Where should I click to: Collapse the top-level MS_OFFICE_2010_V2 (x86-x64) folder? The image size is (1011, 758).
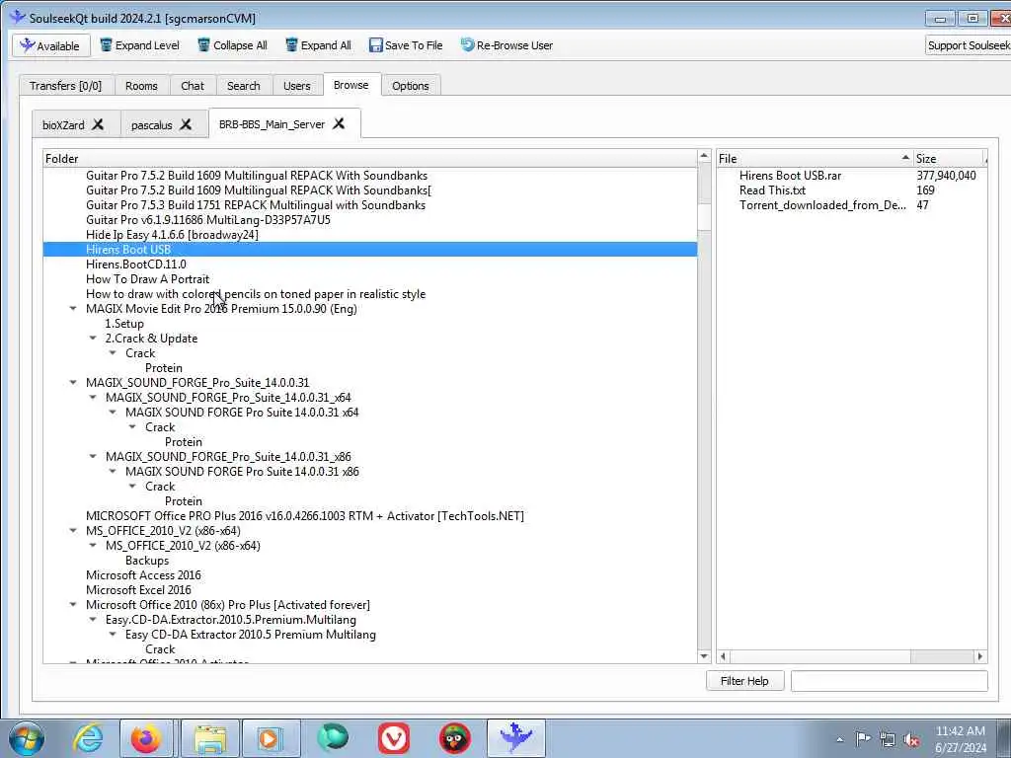tap(73, 531)
